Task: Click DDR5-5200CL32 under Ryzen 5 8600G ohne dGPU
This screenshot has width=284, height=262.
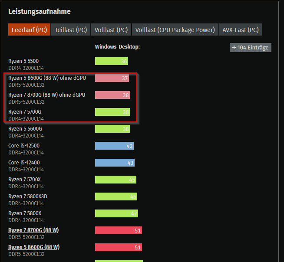Action: coord(26,85)
